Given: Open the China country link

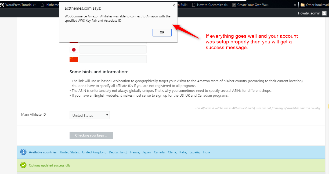Looking at the screenshot, I should tap(172, 152).
